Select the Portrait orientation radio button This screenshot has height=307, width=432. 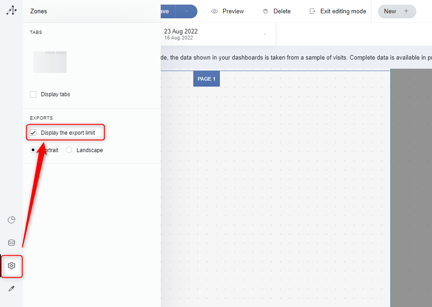coord(33,150)
